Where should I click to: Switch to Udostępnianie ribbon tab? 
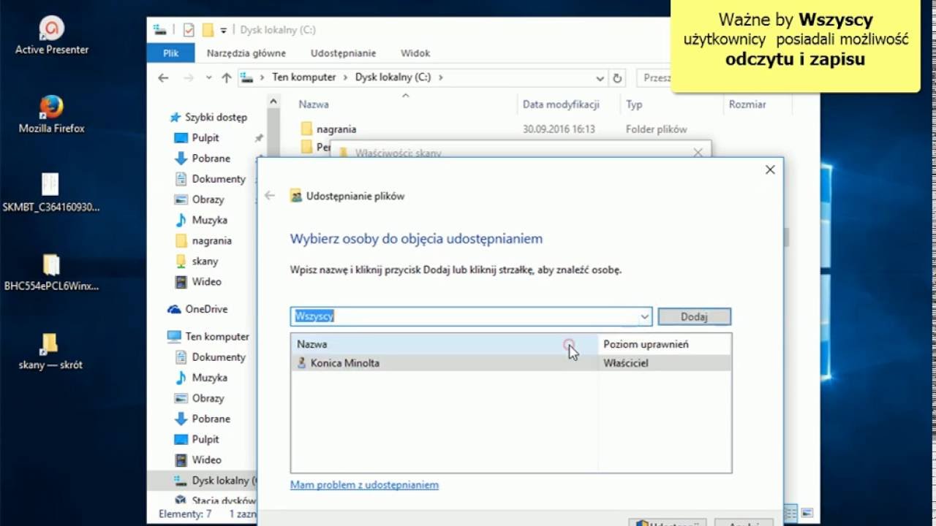[x=343, y=53]
